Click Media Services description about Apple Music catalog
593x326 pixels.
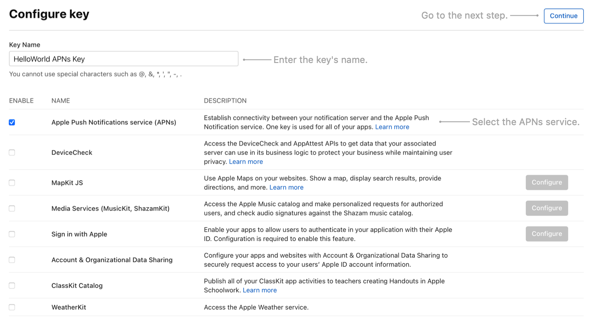coord(324,208)
